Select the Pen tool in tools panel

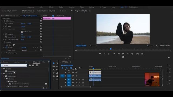click(x=57, y=73)
